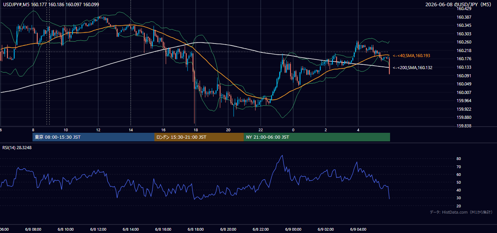497x233 pixels.
Task: Click RSI scale value 80
Action: (459, 159)
